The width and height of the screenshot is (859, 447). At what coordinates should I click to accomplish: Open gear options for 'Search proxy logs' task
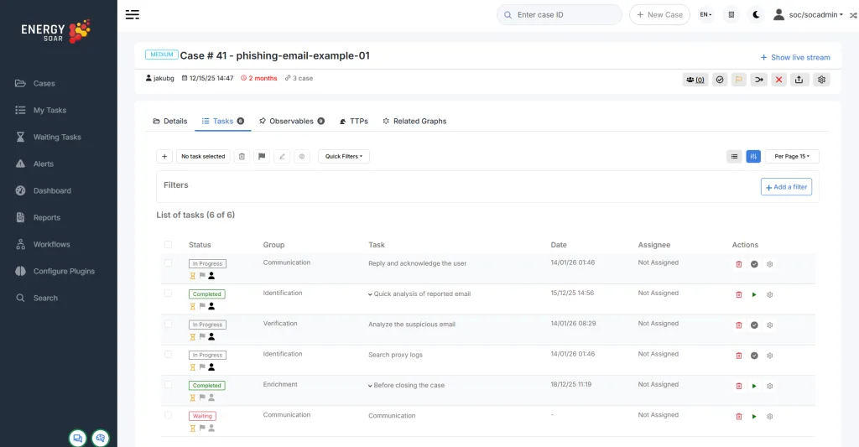(x=770, y=356)
